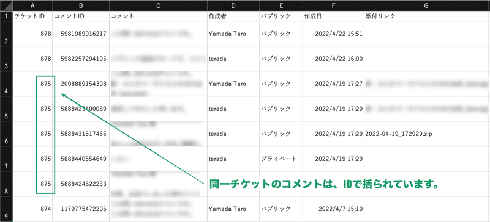Select column F header
Image resolution: width=490 pixels, height=222 pixels.
[x=333, y=5]
